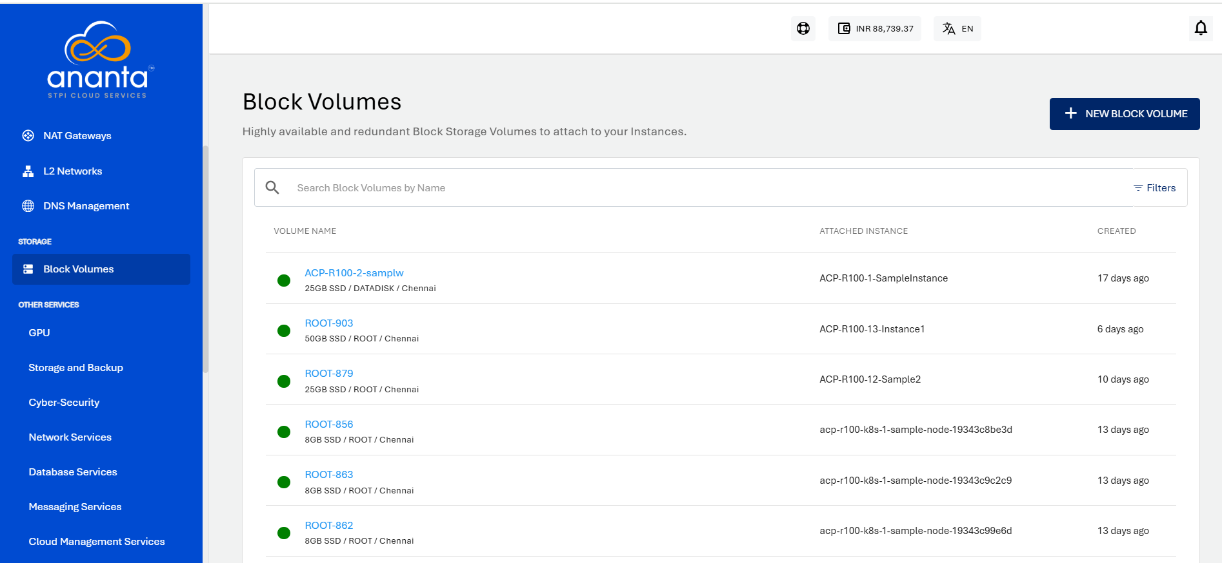Image resolution: width=1222 pixels, height=563 pixels.
Task: Click the Block Volumes storage icon
Action: [x=28, y=269]
